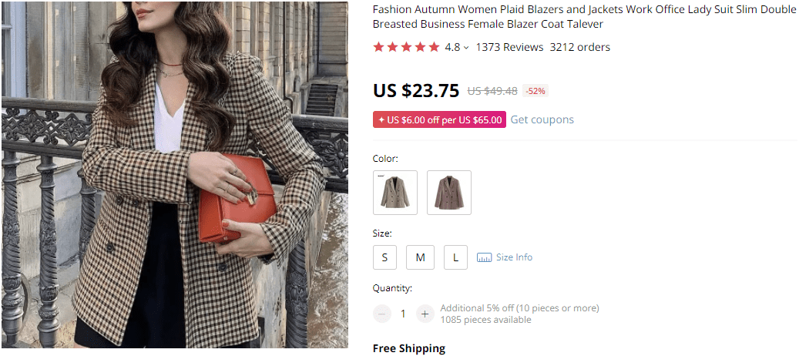Pick size M option

420,257
